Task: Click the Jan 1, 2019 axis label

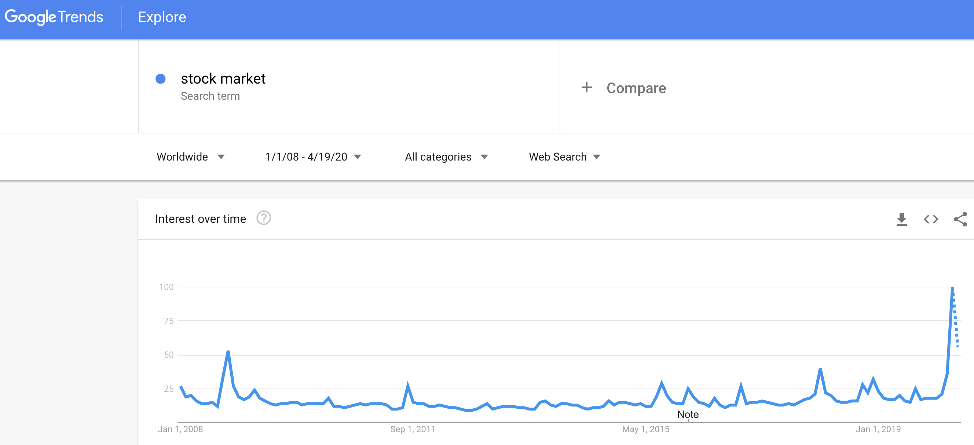Action: click(878, 429)
